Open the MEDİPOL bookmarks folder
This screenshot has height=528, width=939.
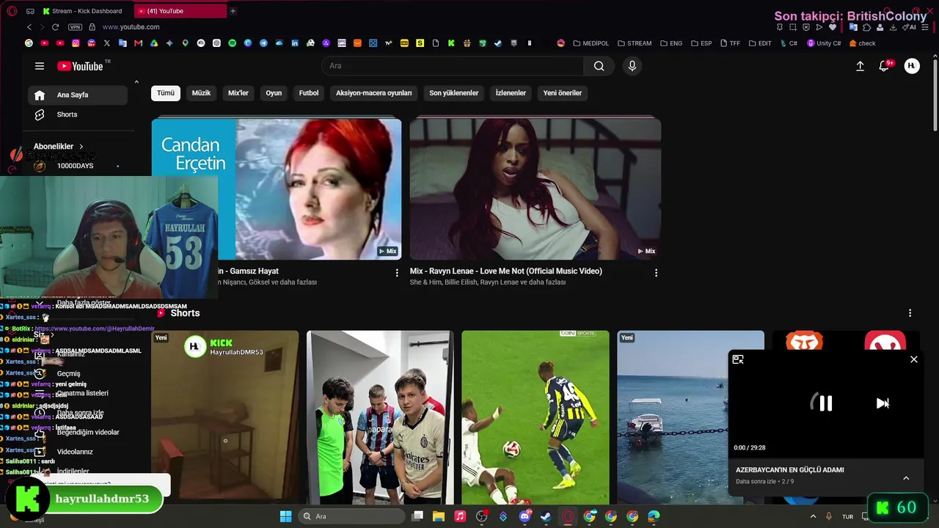tap(591, 43)
